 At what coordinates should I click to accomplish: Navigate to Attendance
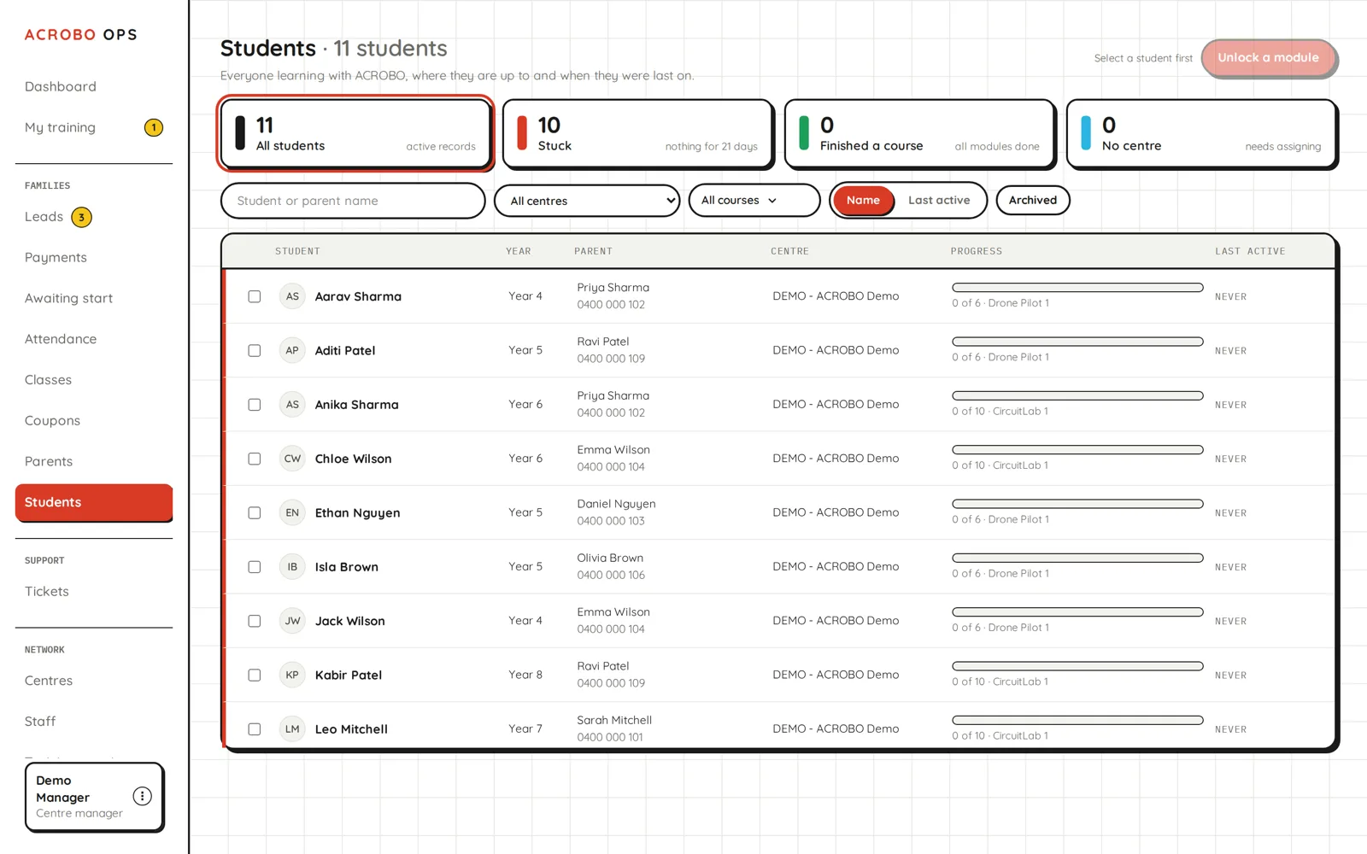pos(61,339)
